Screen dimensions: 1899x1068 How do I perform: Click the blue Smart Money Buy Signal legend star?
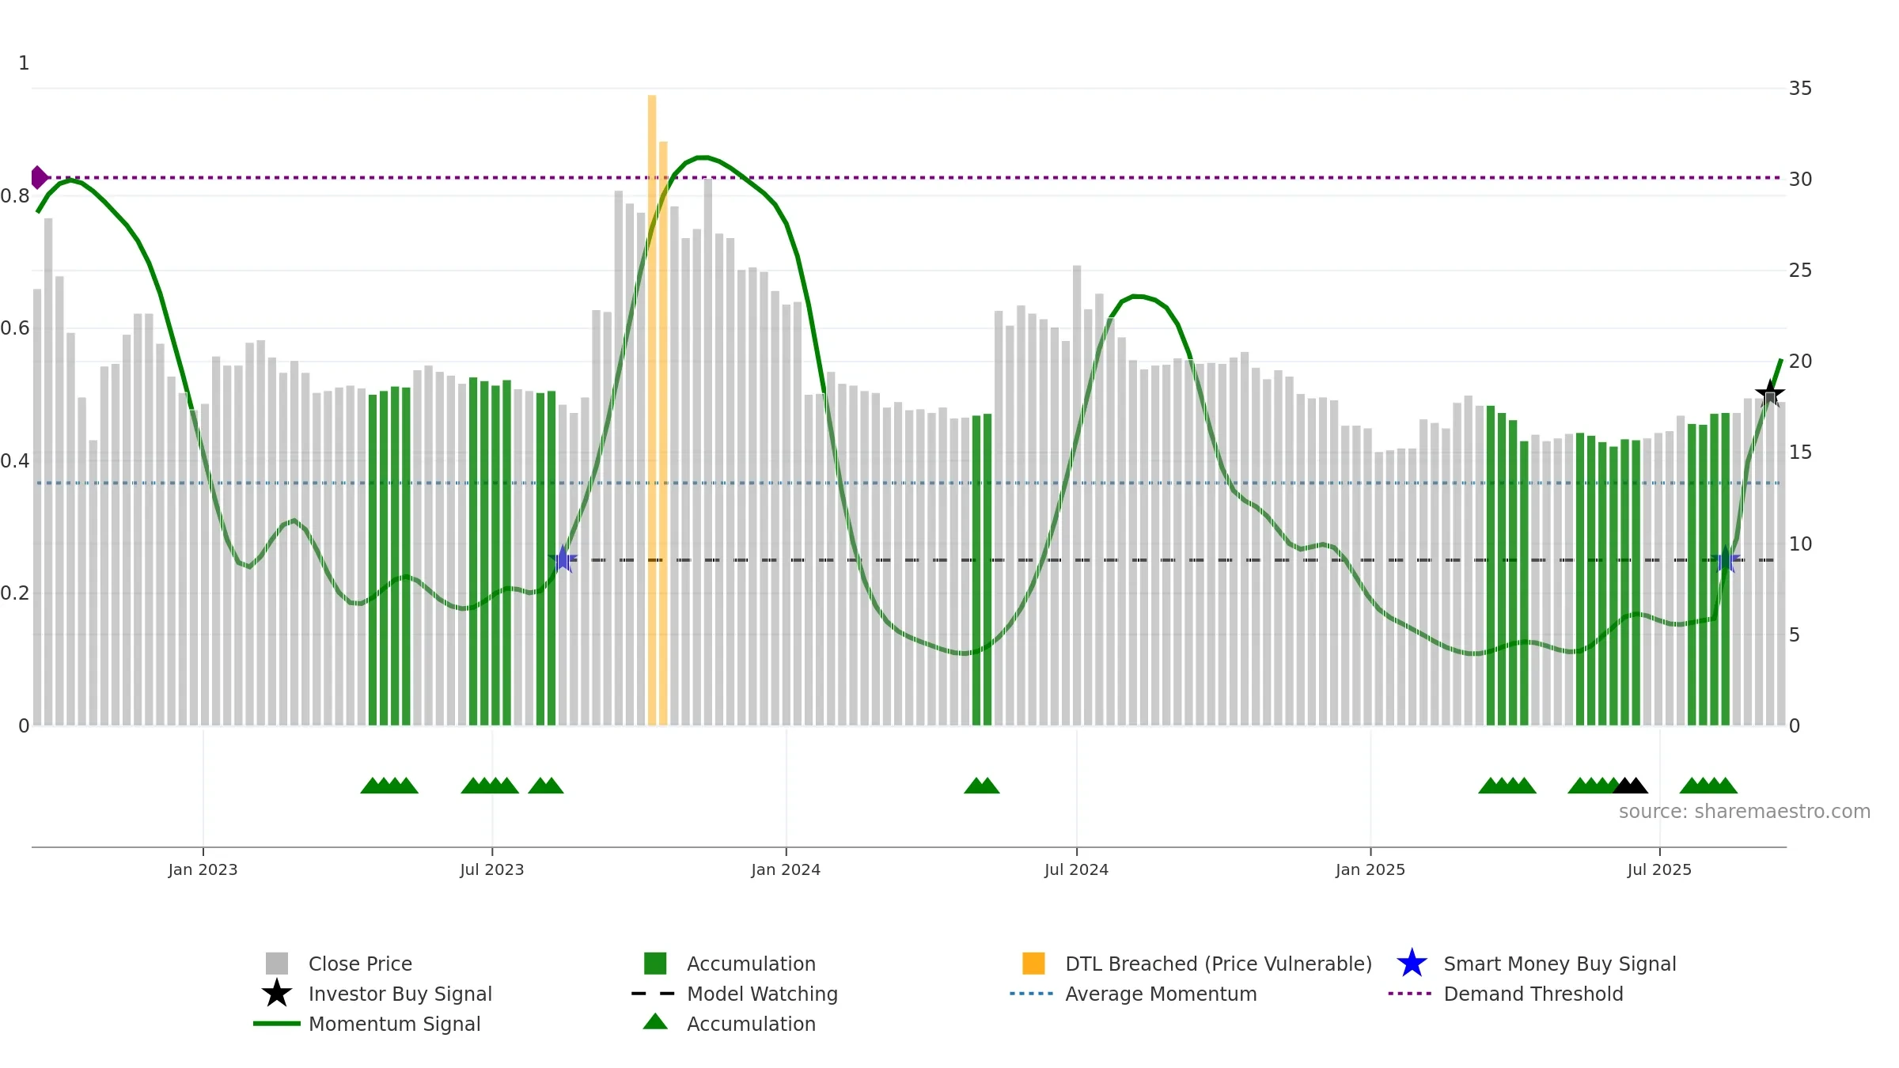pyautogui.click(x=1412, y=963)
